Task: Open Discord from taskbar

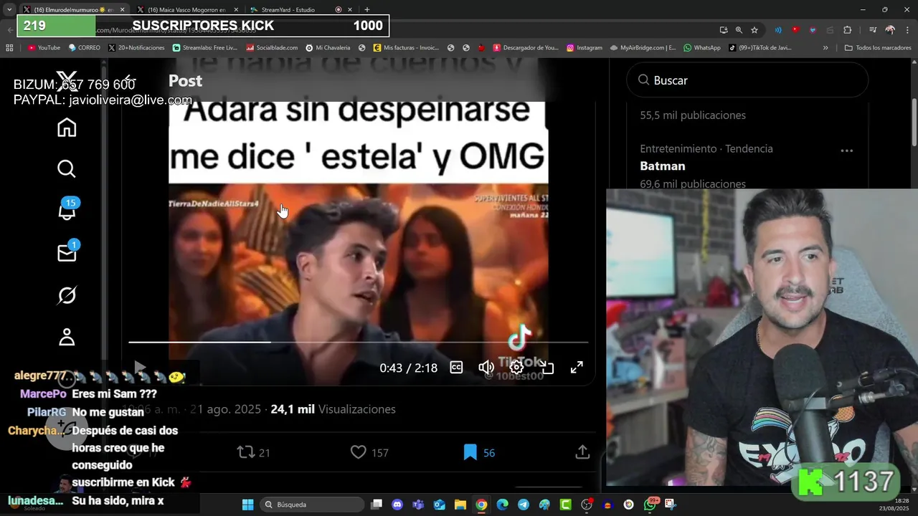Action: (397, 505)
